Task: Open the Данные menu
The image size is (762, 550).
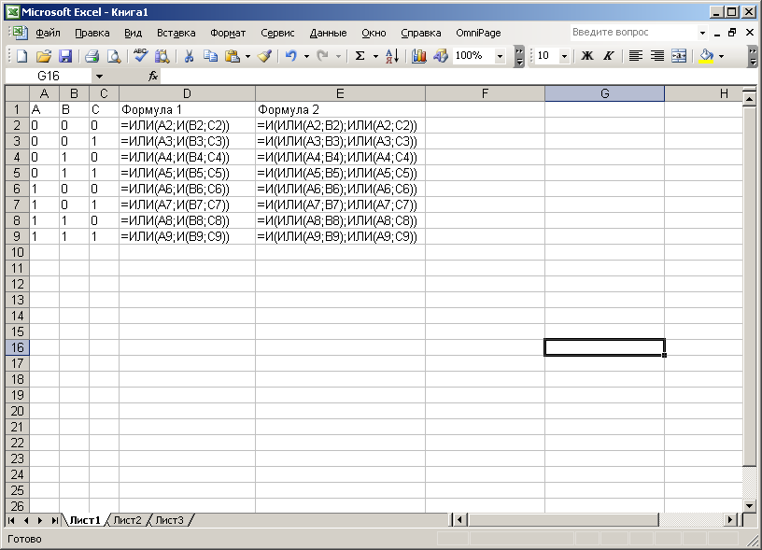Action: (x=328, y=33)
